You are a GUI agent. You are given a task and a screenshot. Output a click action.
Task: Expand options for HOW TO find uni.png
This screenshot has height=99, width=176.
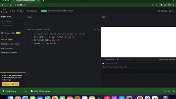click(54, 91)
